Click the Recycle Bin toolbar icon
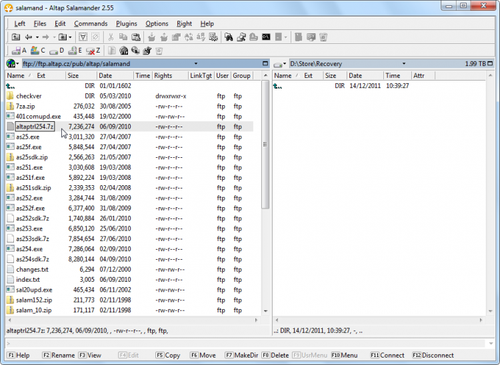Viewport: 500px width, 365px height. click(x=323, y=37)
